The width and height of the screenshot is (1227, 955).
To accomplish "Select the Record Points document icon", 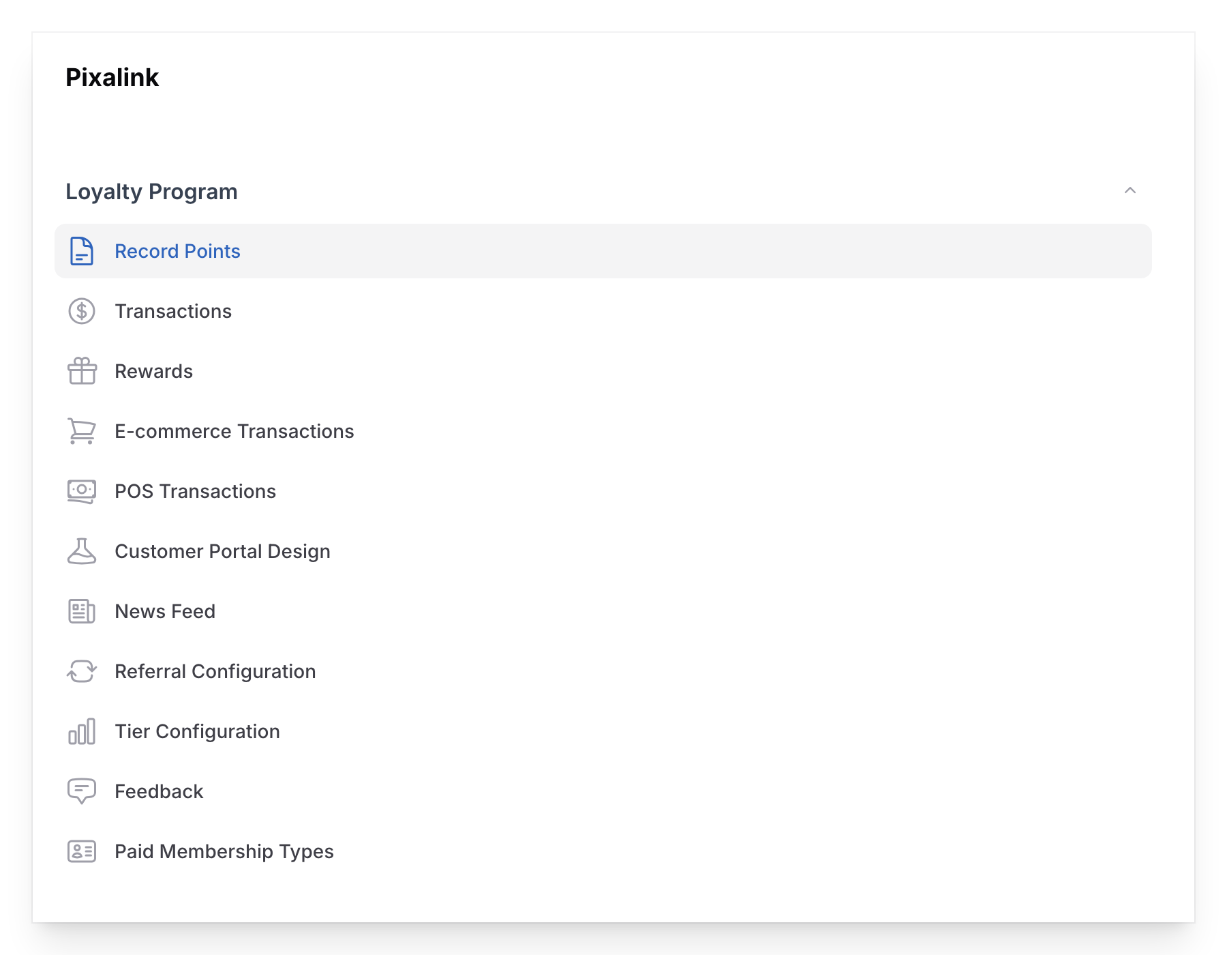I will point(81,251).
